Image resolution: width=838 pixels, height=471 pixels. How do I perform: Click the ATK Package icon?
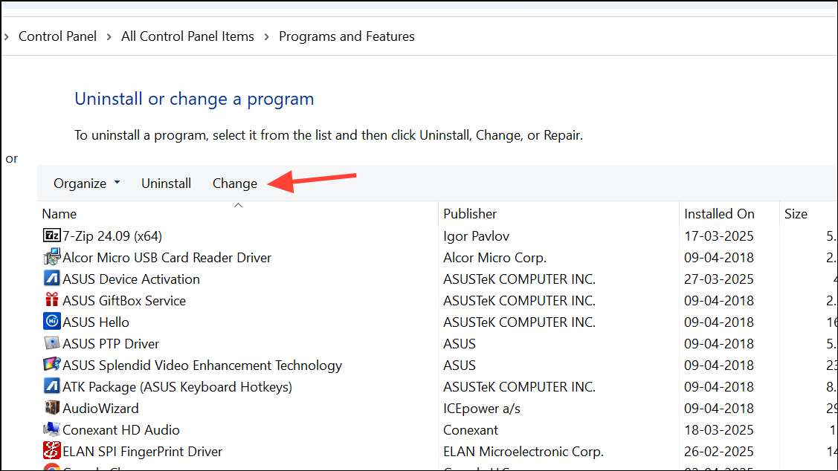pos(52,386)
